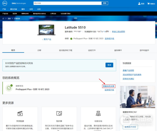Click the 社区论坛 community forum icon
Screen dimensions: 157x131
point(98,114)
